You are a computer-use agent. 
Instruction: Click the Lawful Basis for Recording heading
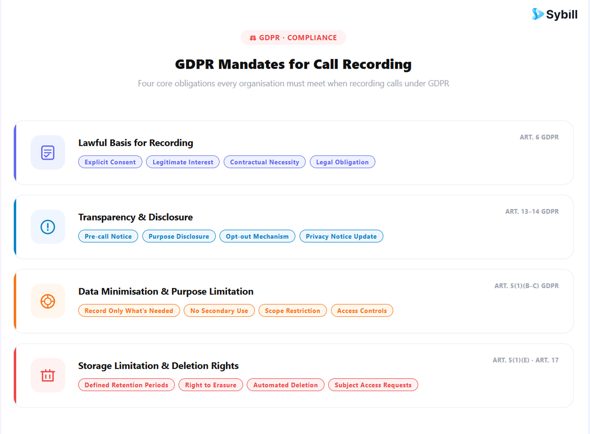coord(136,143)
